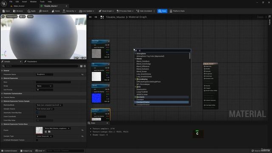The height and width of the screenshot is (153, 272).
Task: Open the Show viewport options
Action: tap(30, 17)
